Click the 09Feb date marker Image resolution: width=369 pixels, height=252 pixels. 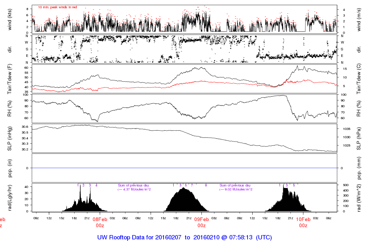click(201, 219)
